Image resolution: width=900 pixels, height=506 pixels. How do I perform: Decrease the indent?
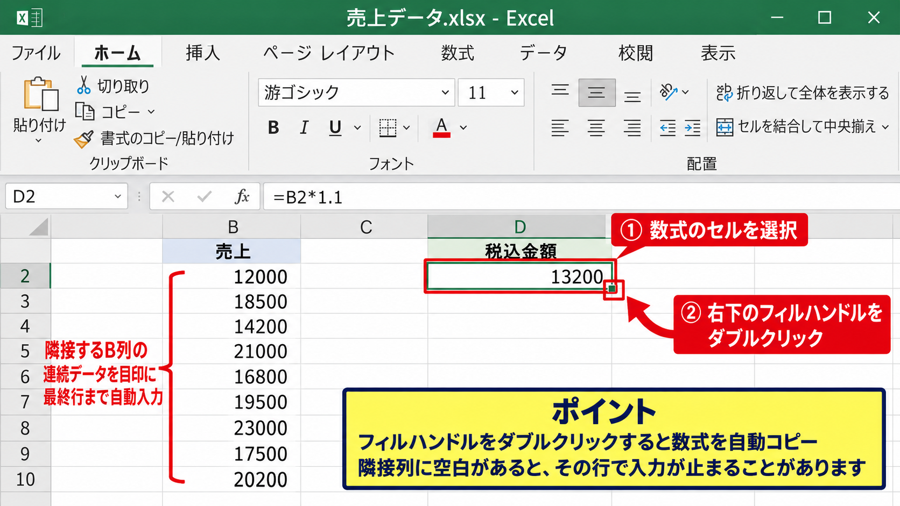[667, 128]
